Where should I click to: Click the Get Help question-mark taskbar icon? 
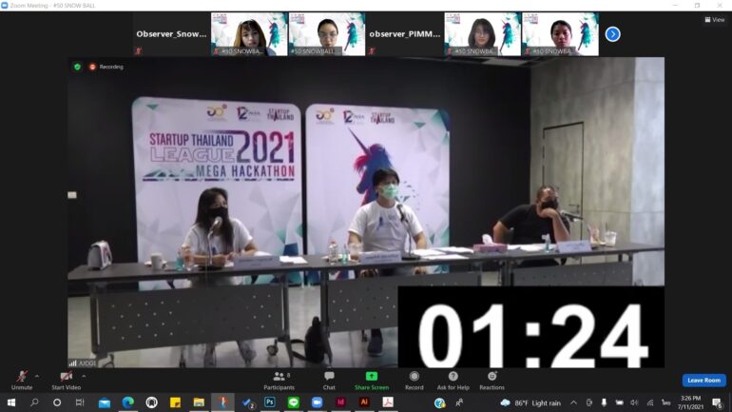pos(439,402)
